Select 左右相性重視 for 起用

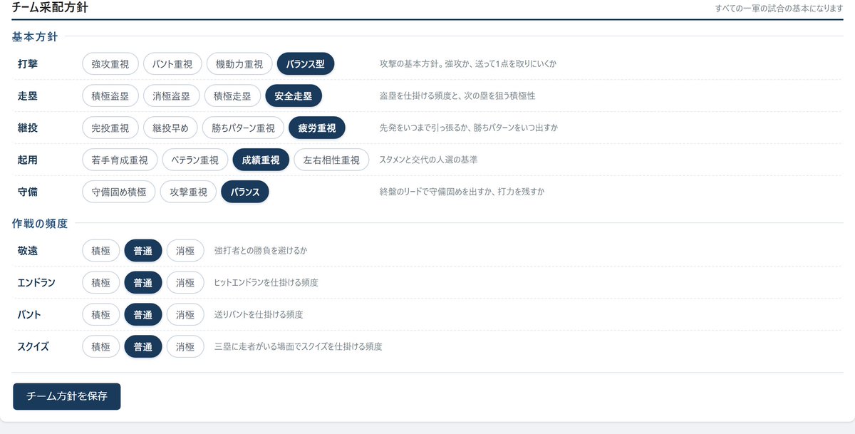331,160
